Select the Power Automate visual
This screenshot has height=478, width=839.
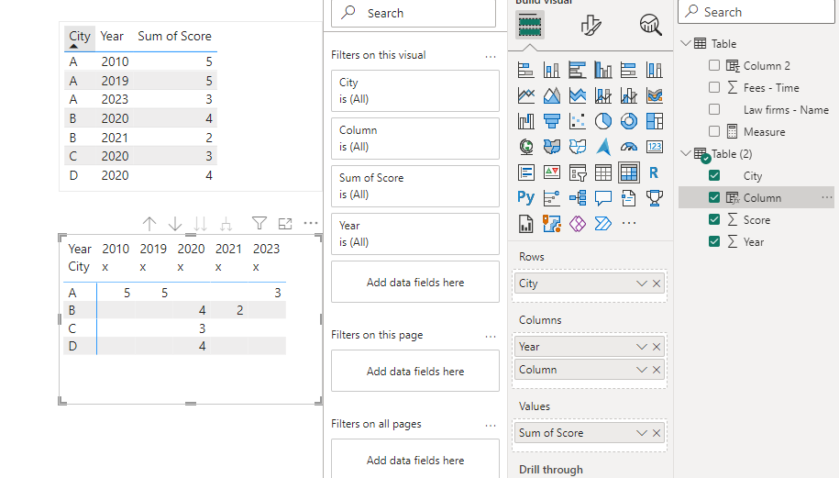click(x=603, y=223)
